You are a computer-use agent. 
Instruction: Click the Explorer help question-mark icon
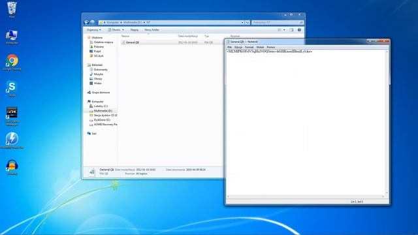pyautogui.click(x=299, y=30)
